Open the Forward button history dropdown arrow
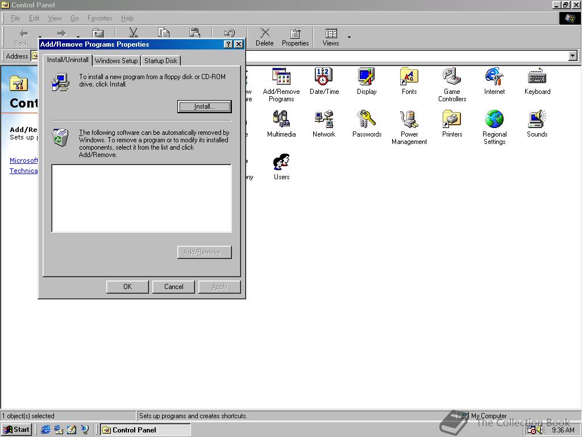The height and width of the screenshot is (437, 582). (78, 36)
